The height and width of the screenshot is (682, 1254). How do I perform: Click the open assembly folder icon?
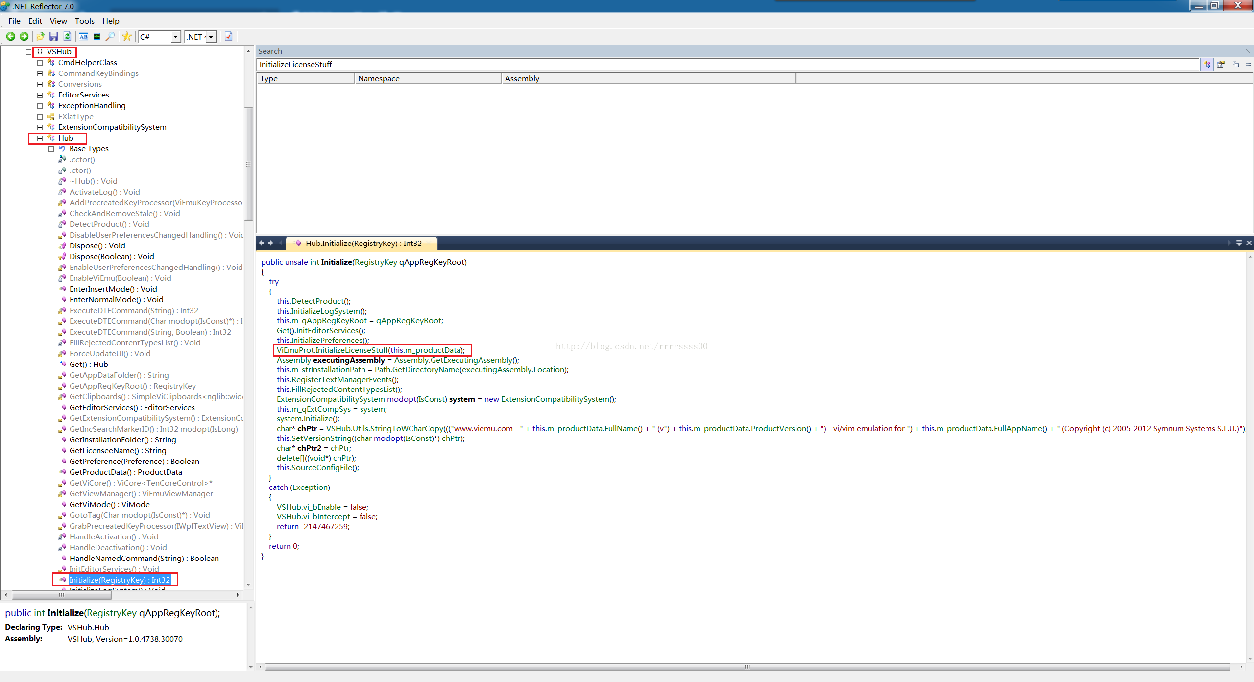[40, 36]
